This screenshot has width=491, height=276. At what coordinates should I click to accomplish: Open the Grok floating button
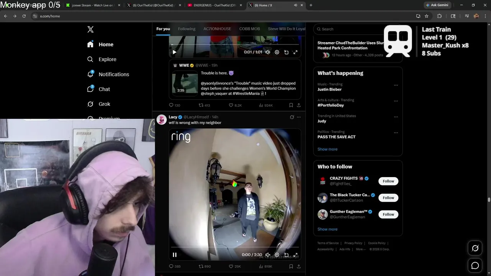tap(475, 248)
